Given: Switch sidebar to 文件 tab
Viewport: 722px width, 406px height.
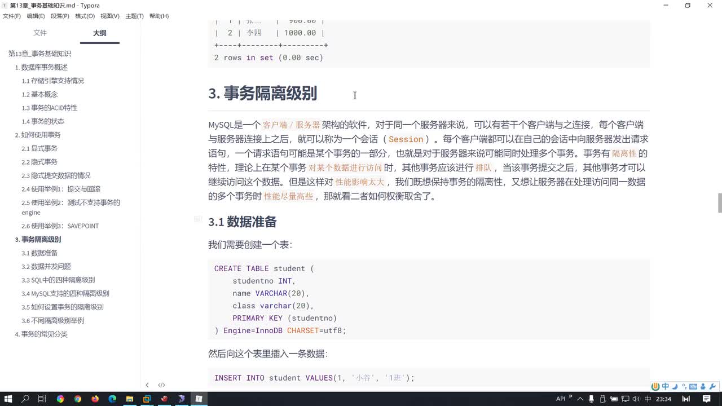Looking at the screenshot, I should click(40, 33).
